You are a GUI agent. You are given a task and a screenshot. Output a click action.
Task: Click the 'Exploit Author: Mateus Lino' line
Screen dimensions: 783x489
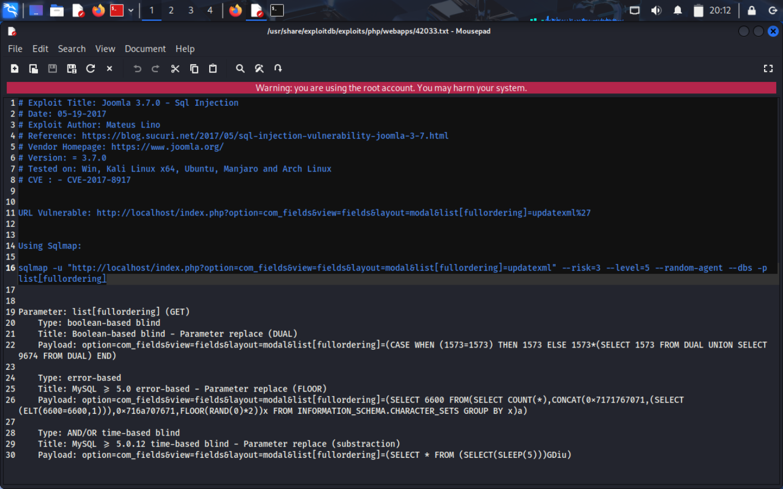point(89,125)
